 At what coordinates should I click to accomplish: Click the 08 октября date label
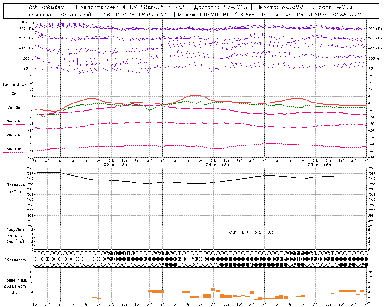219,165
